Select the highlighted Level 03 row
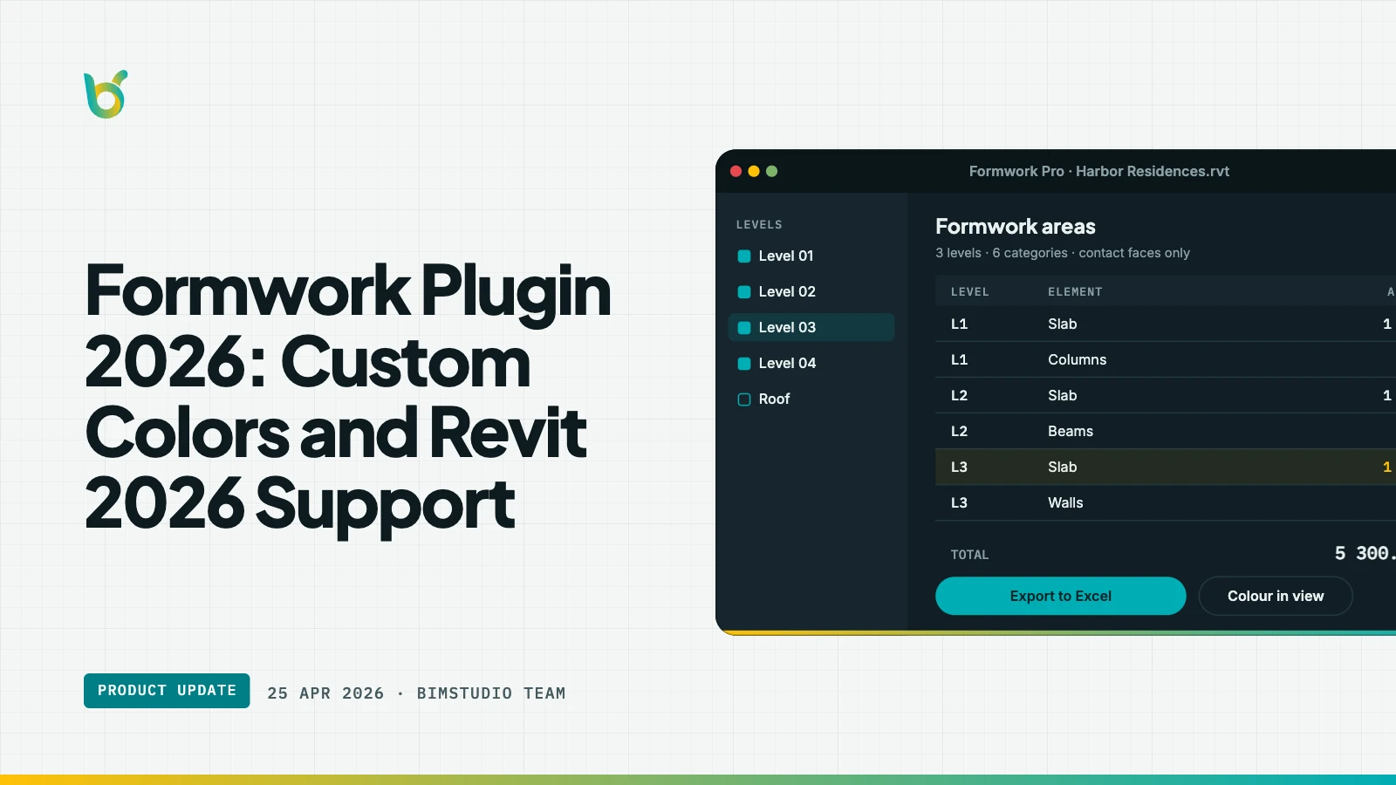1396x785 pixels. coord(811,327)
